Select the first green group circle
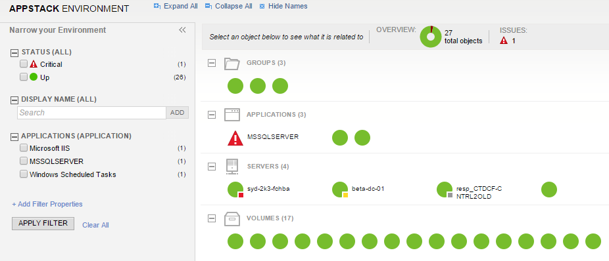Viewport: 609px width, 261px height. 235,86
